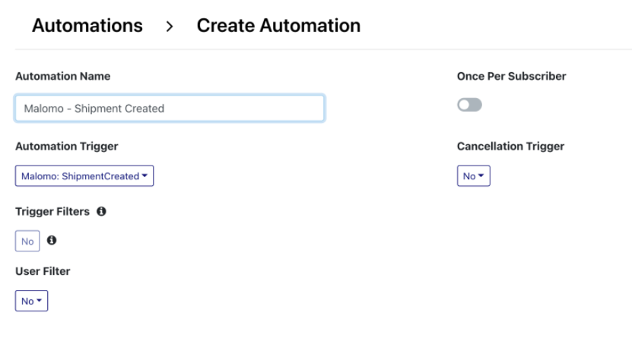Click the breadcrumb chevron separator
The image size is (632, 338).
pos(170,27)
